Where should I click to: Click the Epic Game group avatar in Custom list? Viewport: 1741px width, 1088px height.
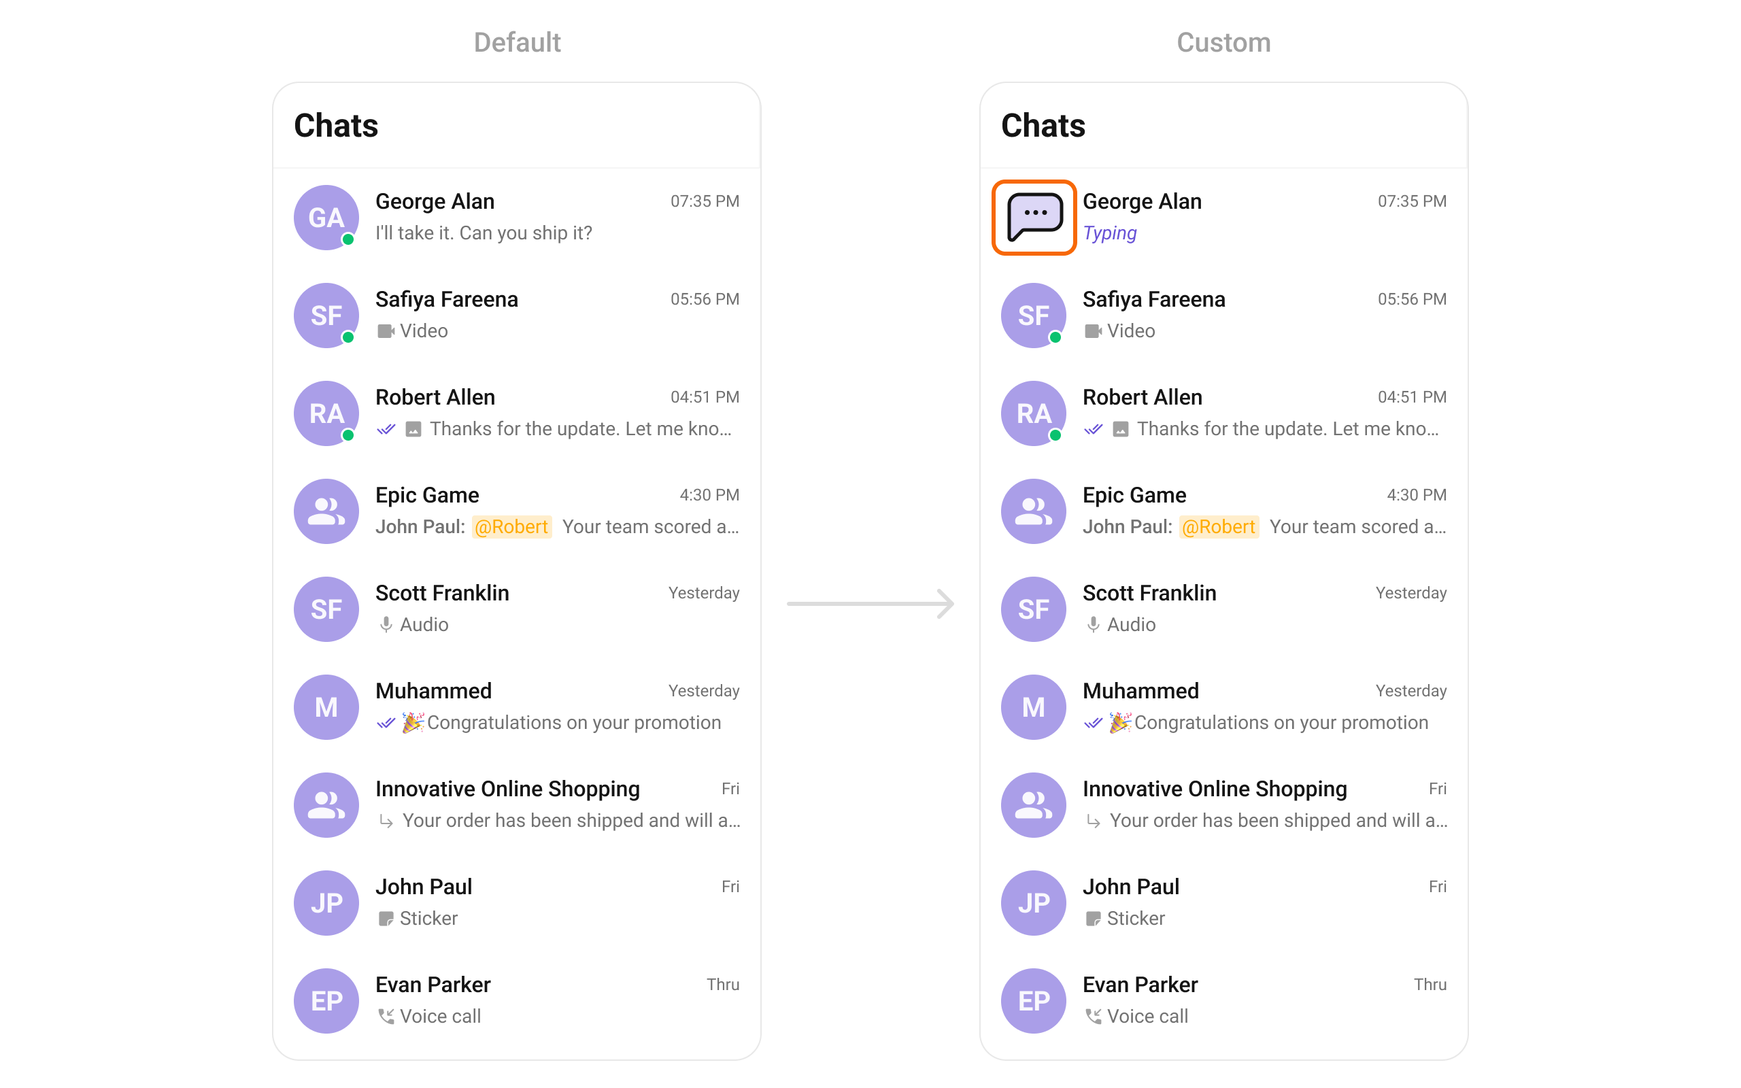1033,511
